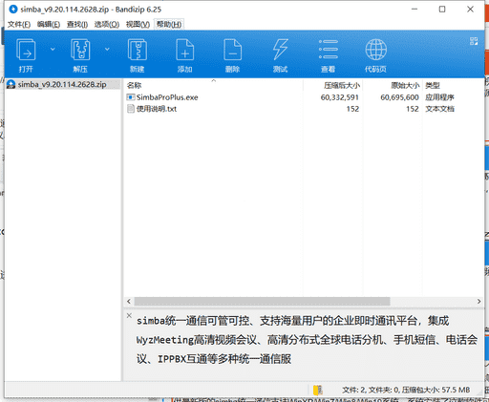Click the yellow archive icon in status bar
Screen dimensions: 489x402
tap(317, 390)
